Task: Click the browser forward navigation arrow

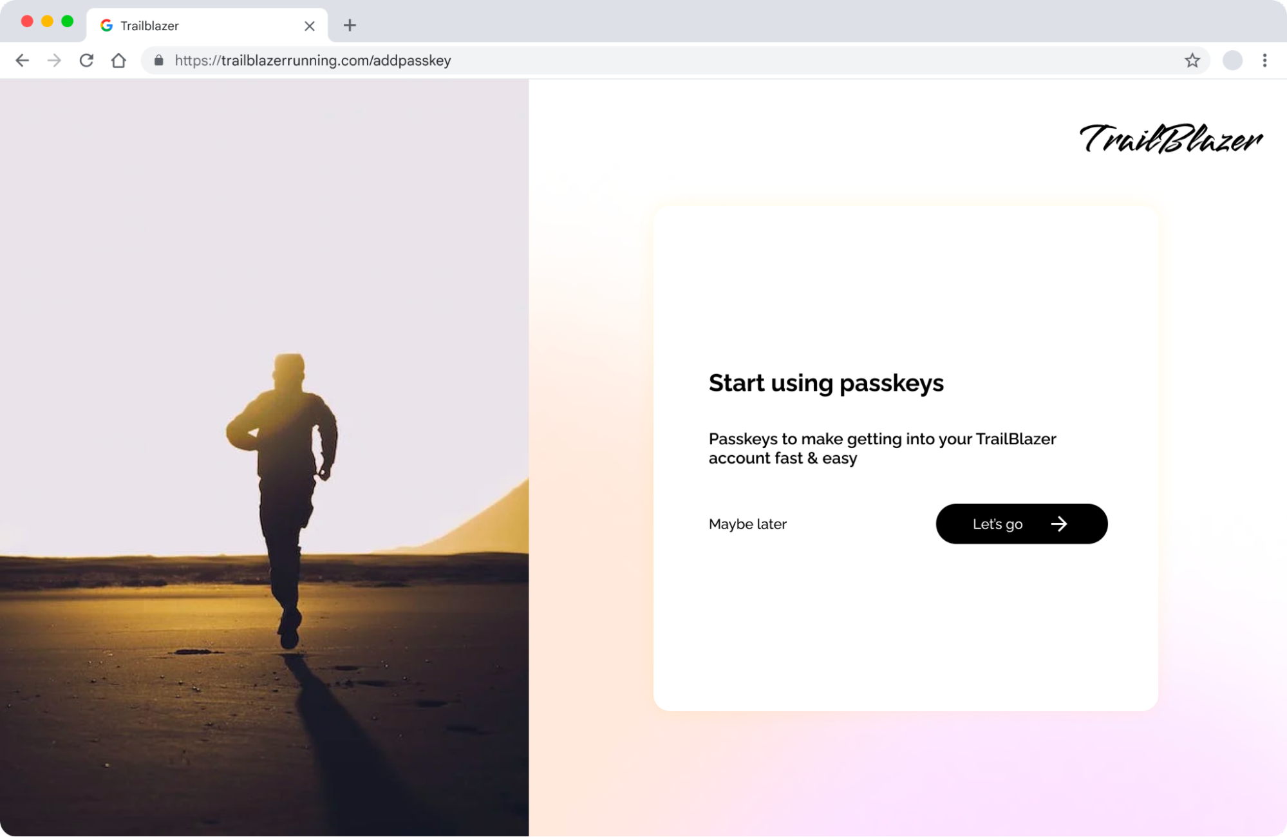Action: [53, 60]
